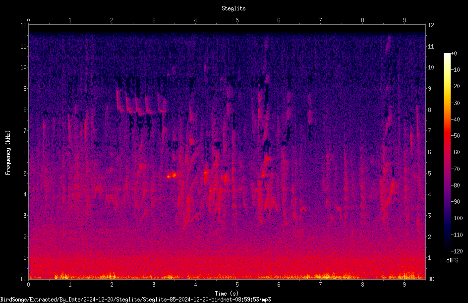Click the Steglits title text
Screen dimensions: 468x303
234,8
